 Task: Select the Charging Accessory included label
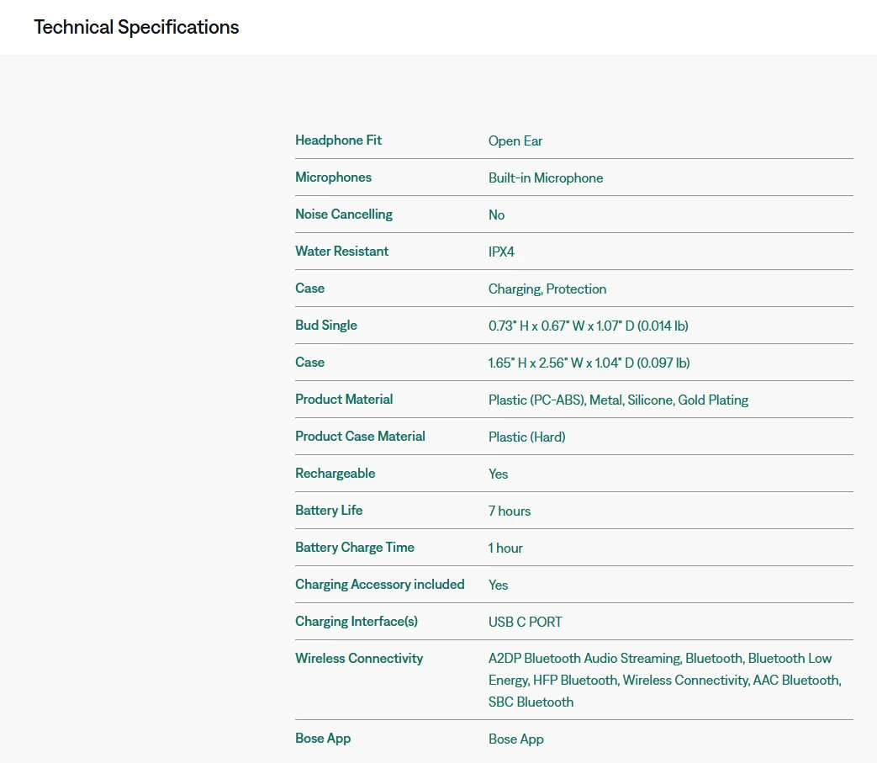(x=380, y=584)
